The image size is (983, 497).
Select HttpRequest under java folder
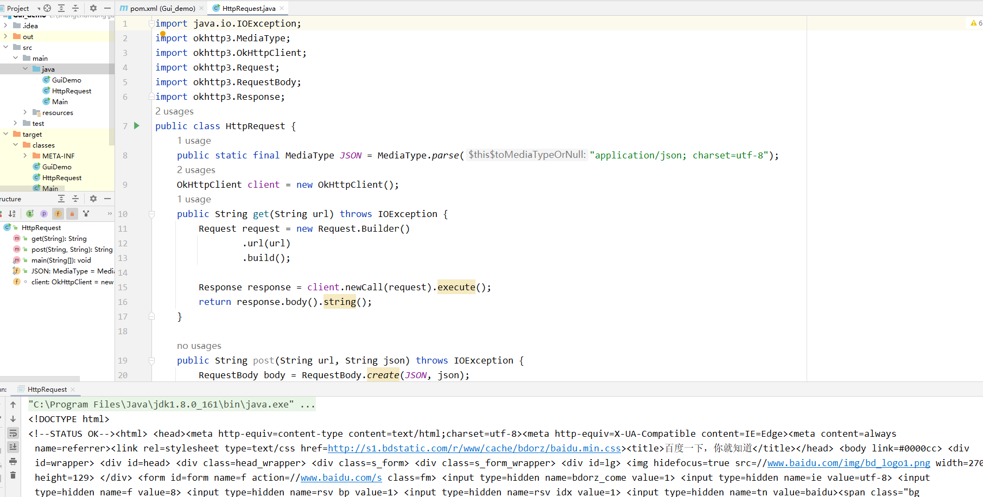point(71,91)
